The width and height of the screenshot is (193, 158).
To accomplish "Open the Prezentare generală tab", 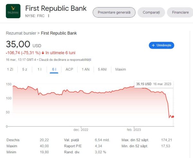I will [114, 12].
